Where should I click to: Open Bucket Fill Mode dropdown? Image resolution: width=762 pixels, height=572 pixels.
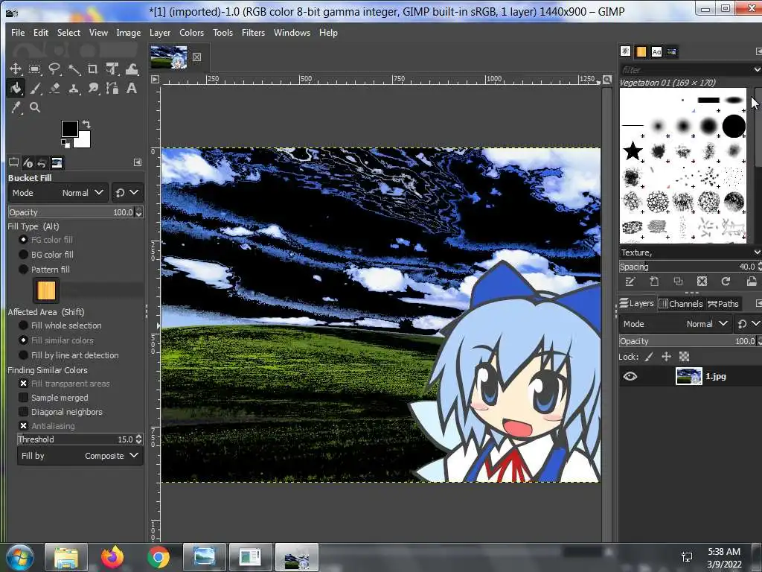pos(58,193)
